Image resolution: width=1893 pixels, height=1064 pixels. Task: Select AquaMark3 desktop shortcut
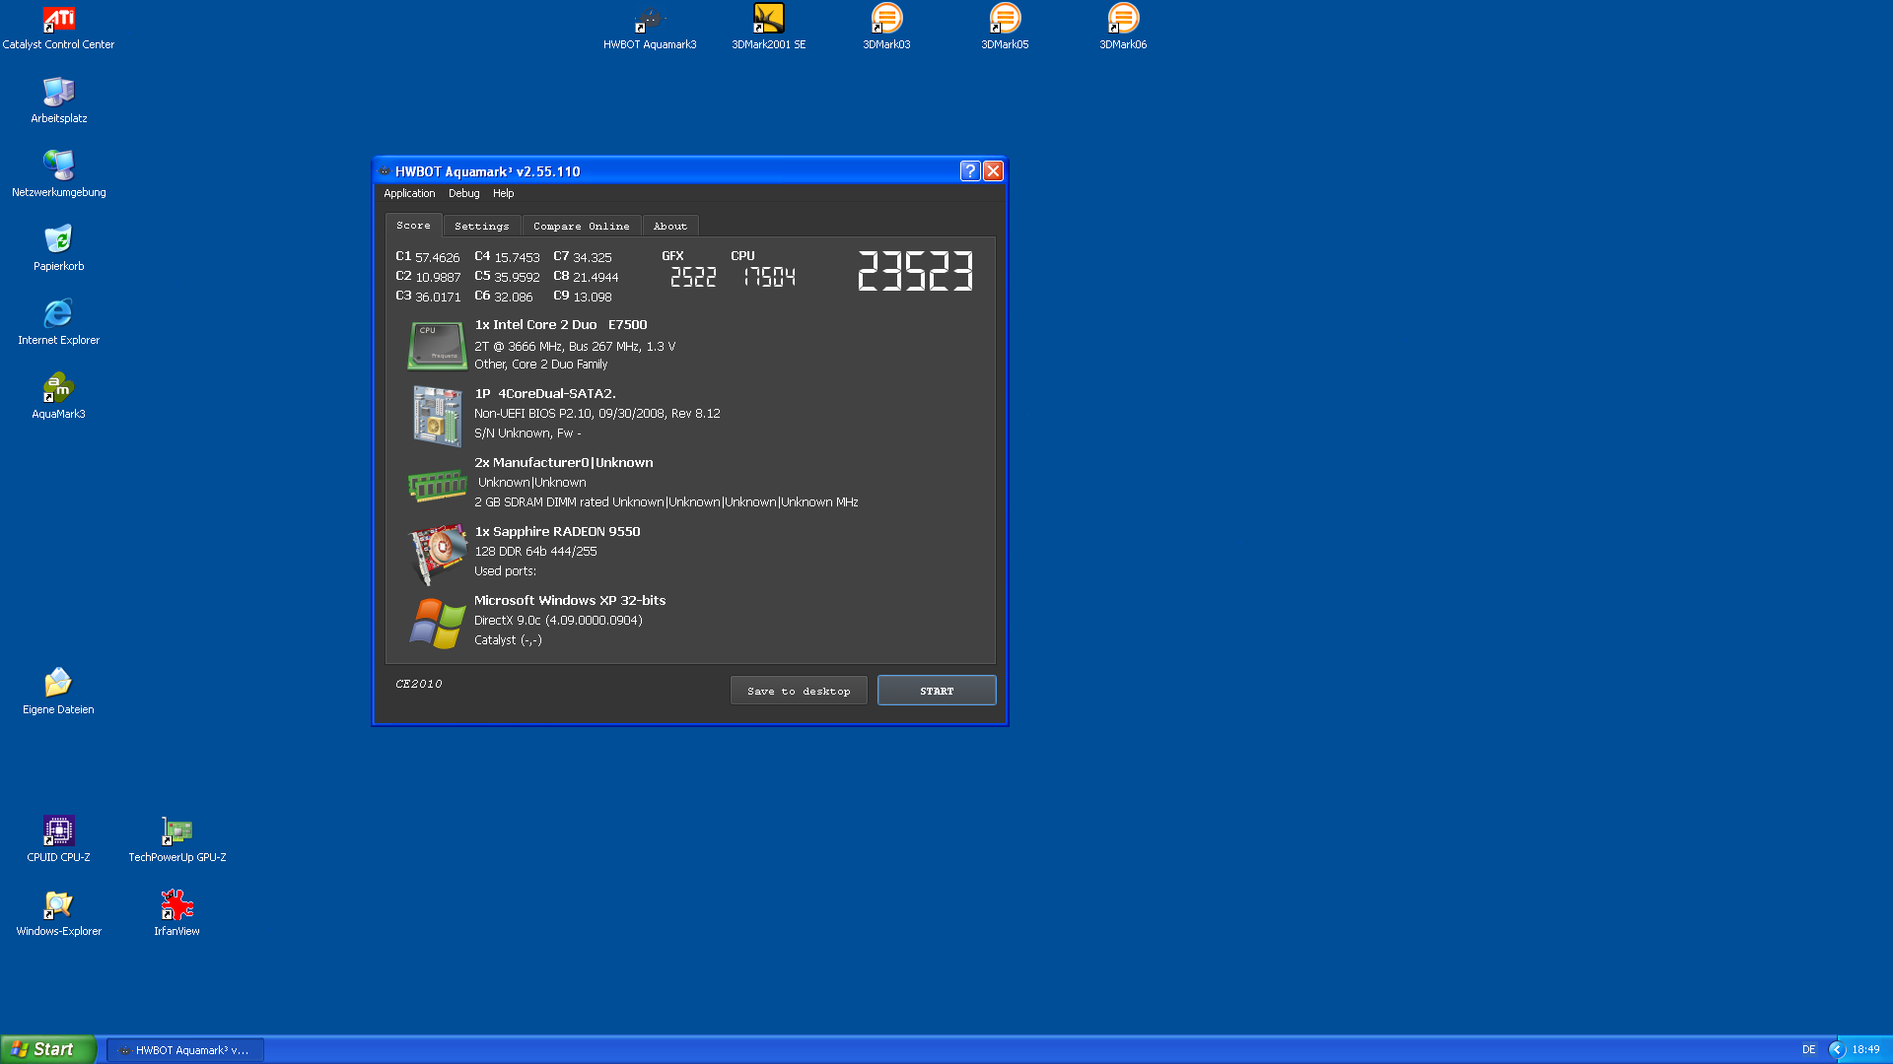tap(58, 396)
